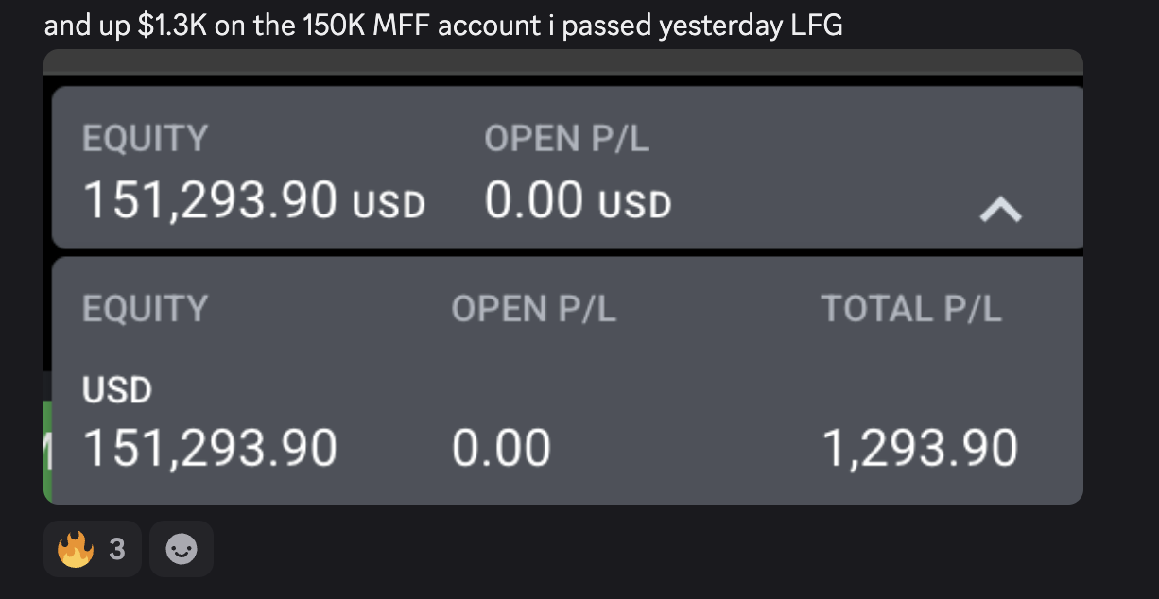This screenshot has width=1159, height=599.
Task: Open the add reaction smiley picker
Action: coord(182,549)
